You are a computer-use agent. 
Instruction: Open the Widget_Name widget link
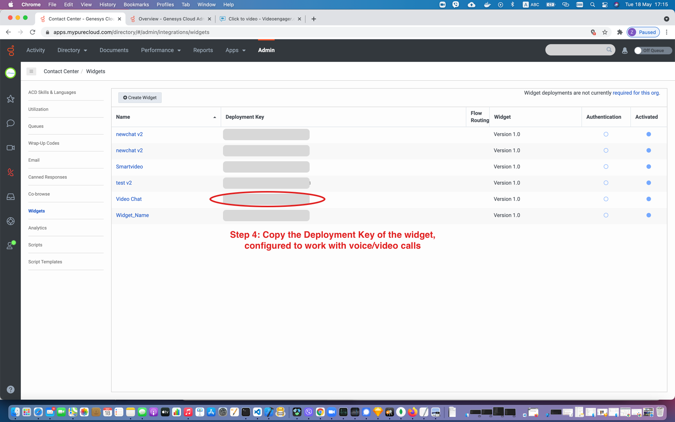(x=132, y=215)
